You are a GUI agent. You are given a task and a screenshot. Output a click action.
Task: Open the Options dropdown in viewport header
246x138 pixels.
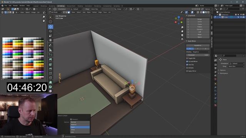[208, 9]
